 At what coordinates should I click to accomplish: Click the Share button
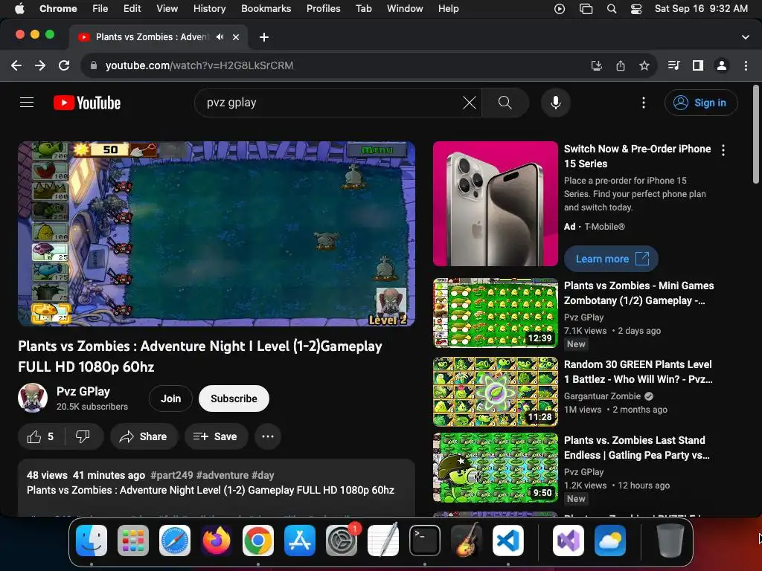(144, 436)
